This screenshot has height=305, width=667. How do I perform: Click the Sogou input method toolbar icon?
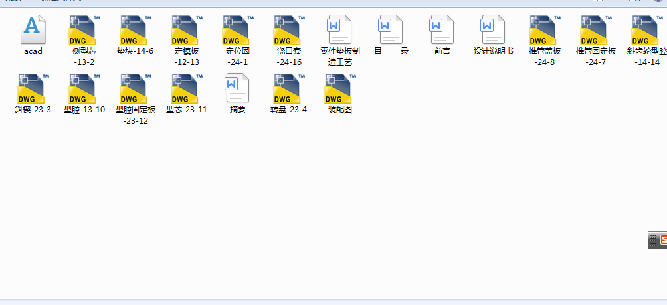663,241
